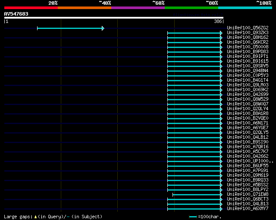
Task: Open hit UniRef100_Q9M619
Action: tap(248, 175)
